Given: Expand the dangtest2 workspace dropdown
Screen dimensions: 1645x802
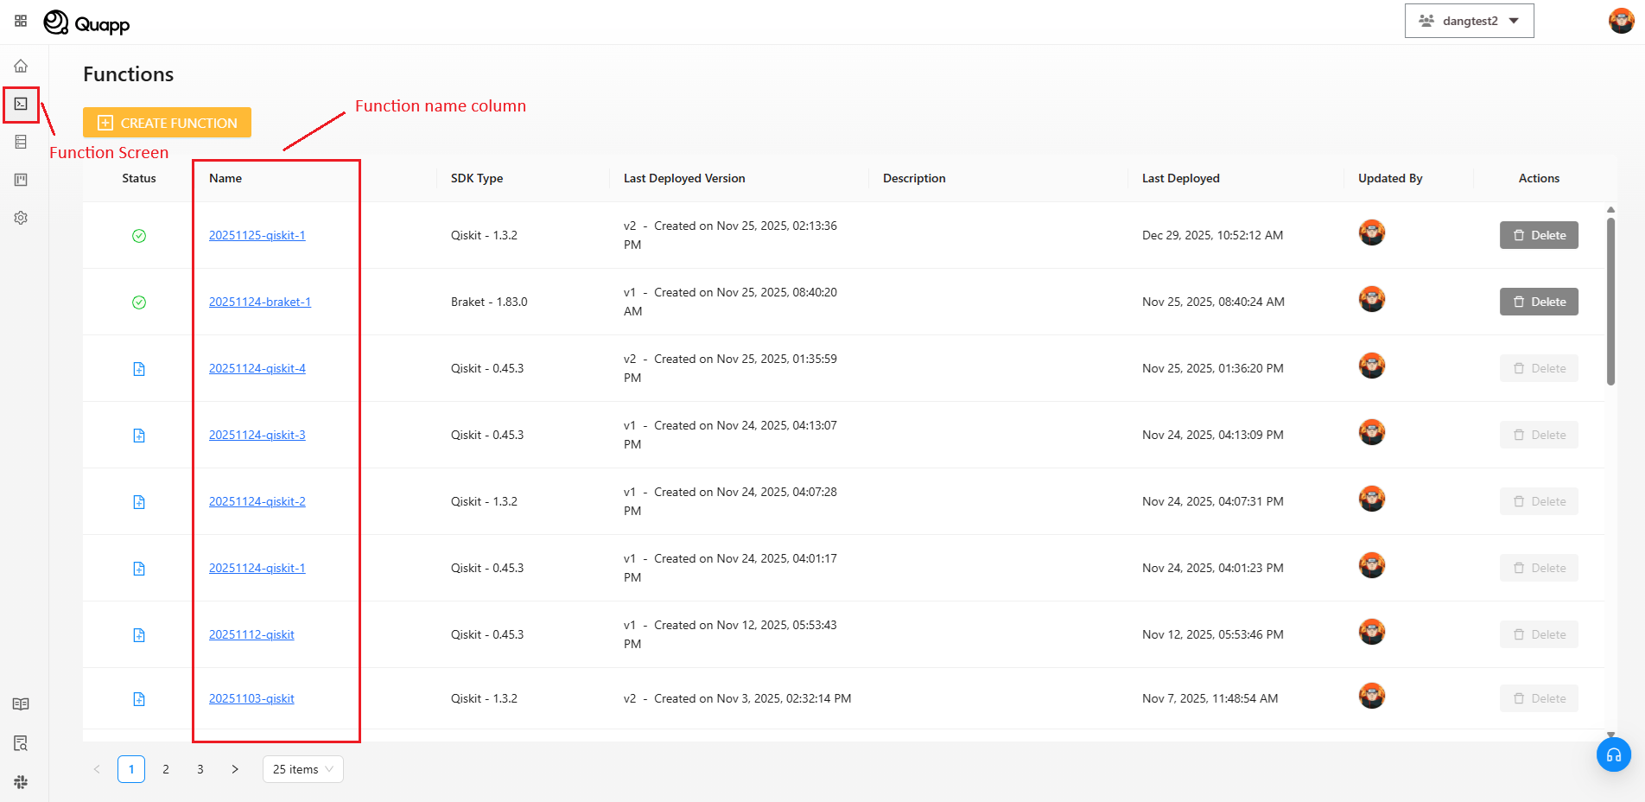Looking at the screenshot, I should pos(1469,21).
